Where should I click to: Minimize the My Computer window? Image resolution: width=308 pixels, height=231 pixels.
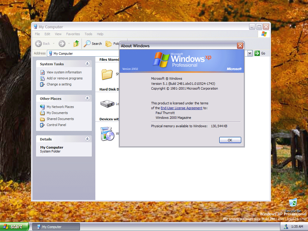click(252, 26)
